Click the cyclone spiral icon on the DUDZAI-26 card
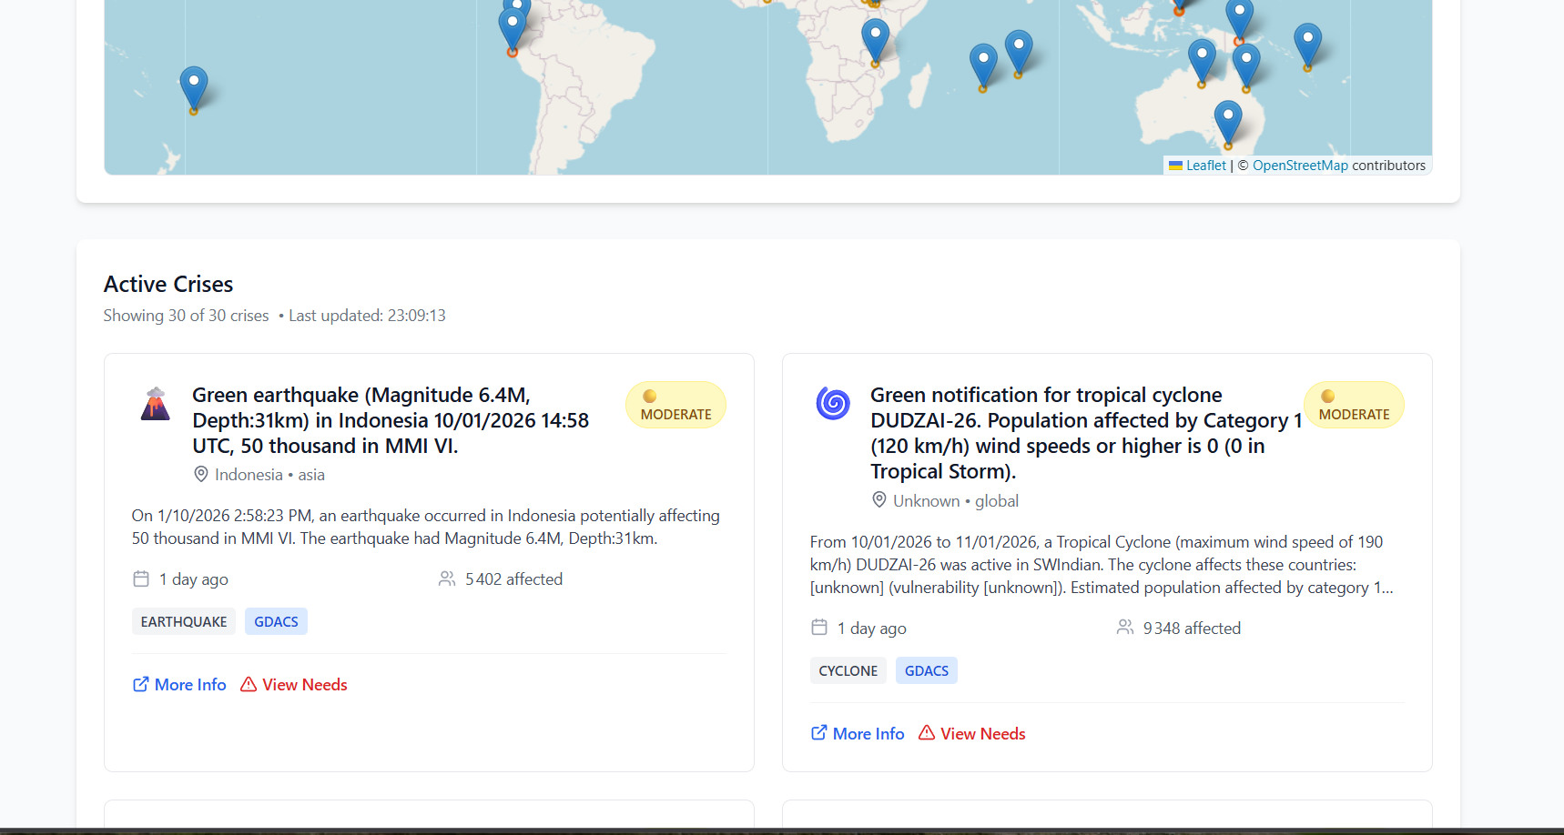This screenshot has height=835, width=1564. coord(834,403)
